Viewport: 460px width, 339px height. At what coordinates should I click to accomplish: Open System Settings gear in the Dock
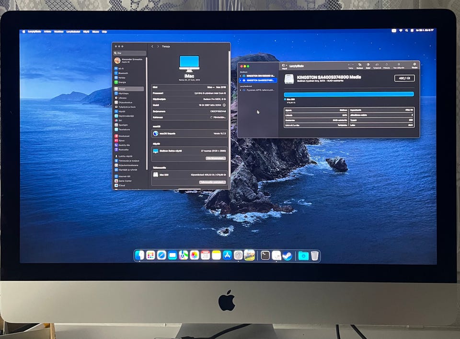click(238, 256)
